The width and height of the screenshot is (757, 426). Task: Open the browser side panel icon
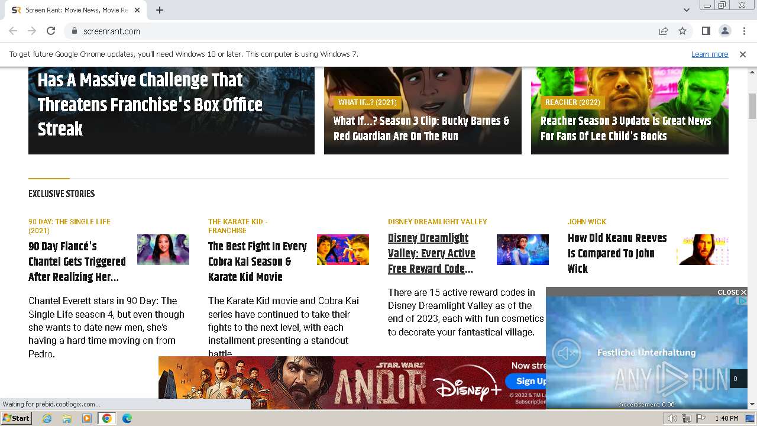[x=706, y=31]
